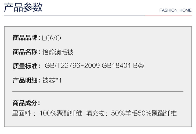Click the 50%羊毛50%聚酯纤维 filling value
The width and height of the screenshot is (196, 134).
[144, 113]
